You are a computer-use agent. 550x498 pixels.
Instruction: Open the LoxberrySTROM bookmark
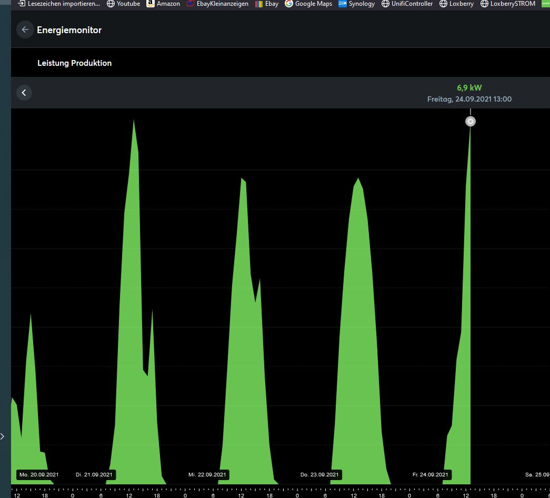tap(508, 4)
